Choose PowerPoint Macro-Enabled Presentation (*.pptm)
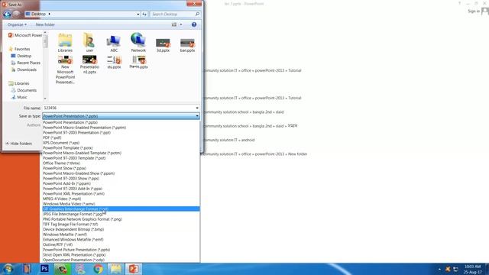The width and height of the screenshot is (489, 275). click(x=121, y=128)
